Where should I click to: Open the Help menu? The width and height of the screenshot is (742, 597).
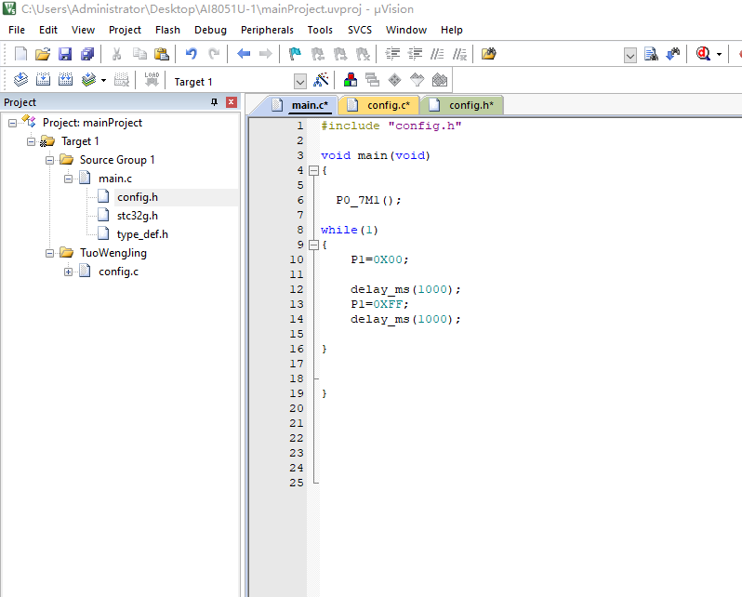point(452,30)
